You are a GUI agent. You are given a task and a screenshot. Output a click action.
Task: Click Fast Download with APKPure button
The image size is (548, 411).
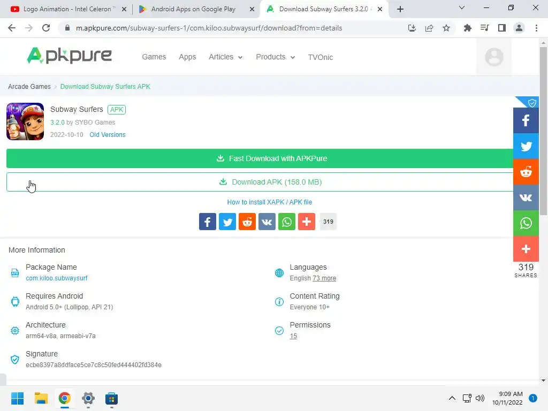click(260, 158)
